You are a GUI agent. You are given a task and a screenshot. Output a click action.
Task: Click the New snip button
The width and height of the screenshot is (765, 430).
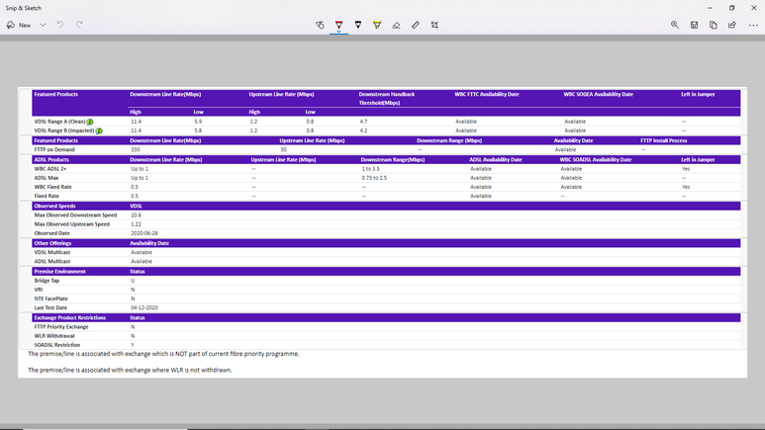(19, 25)
